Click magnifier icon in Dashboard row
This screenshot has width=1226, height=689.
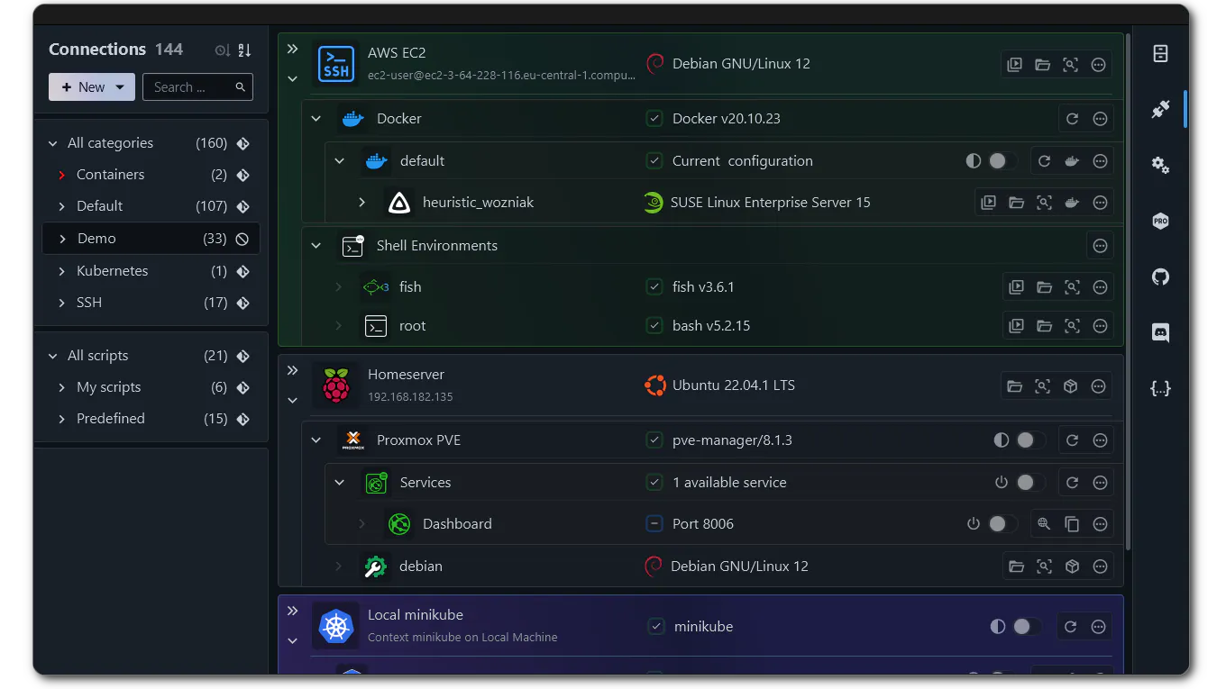point(1044,524)
